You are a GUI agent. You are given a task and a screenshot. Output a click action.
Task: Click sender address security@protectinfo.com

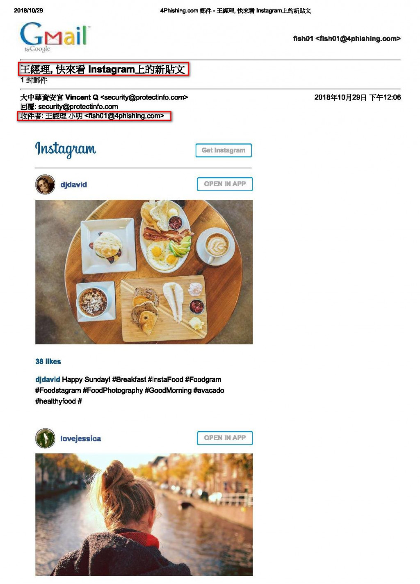click(x=144, y=97)
